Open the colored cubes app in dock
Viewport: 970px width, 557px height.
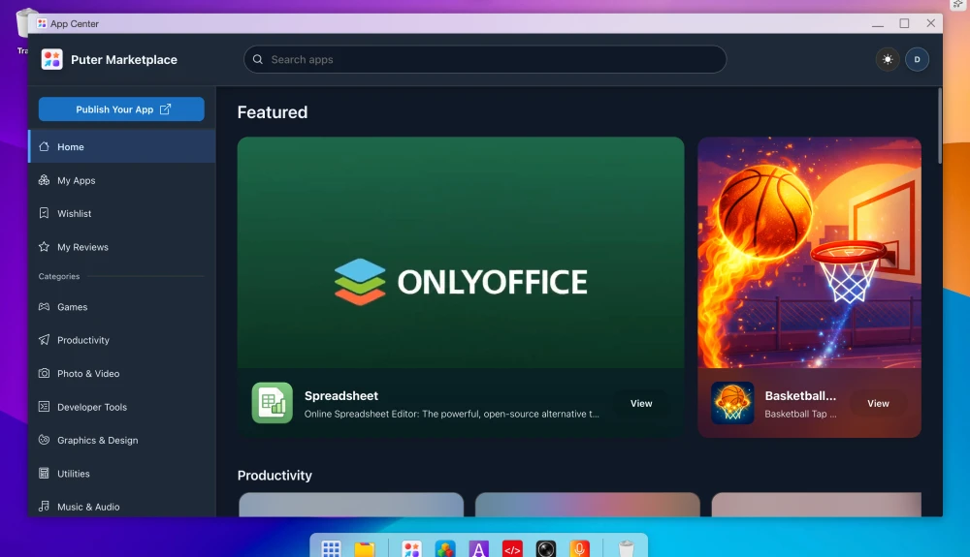(445, 548)
